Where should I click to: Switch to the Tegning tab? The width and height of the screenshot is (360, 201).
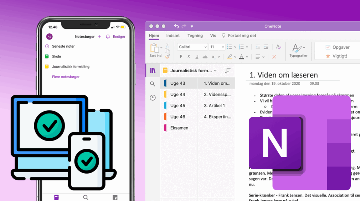click(x=195, y=36)
